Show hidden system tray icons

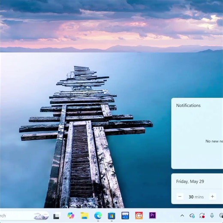pyautogui.click(x=182, y=216)
